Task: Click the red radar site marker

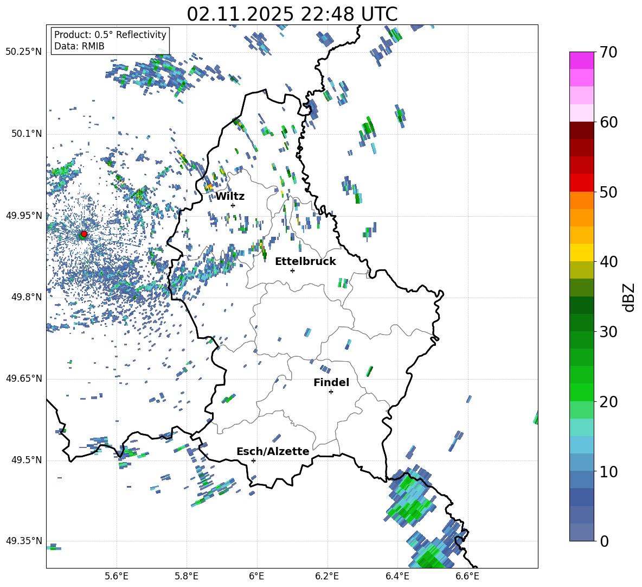Action: pos(84,234)
